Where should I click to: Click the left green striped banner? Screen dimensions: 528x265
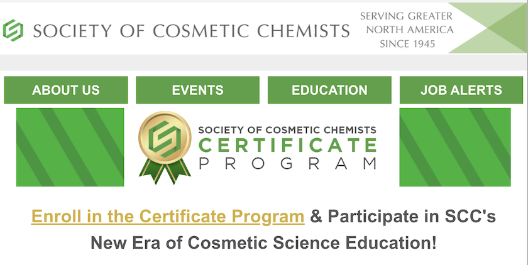(70, 147)
